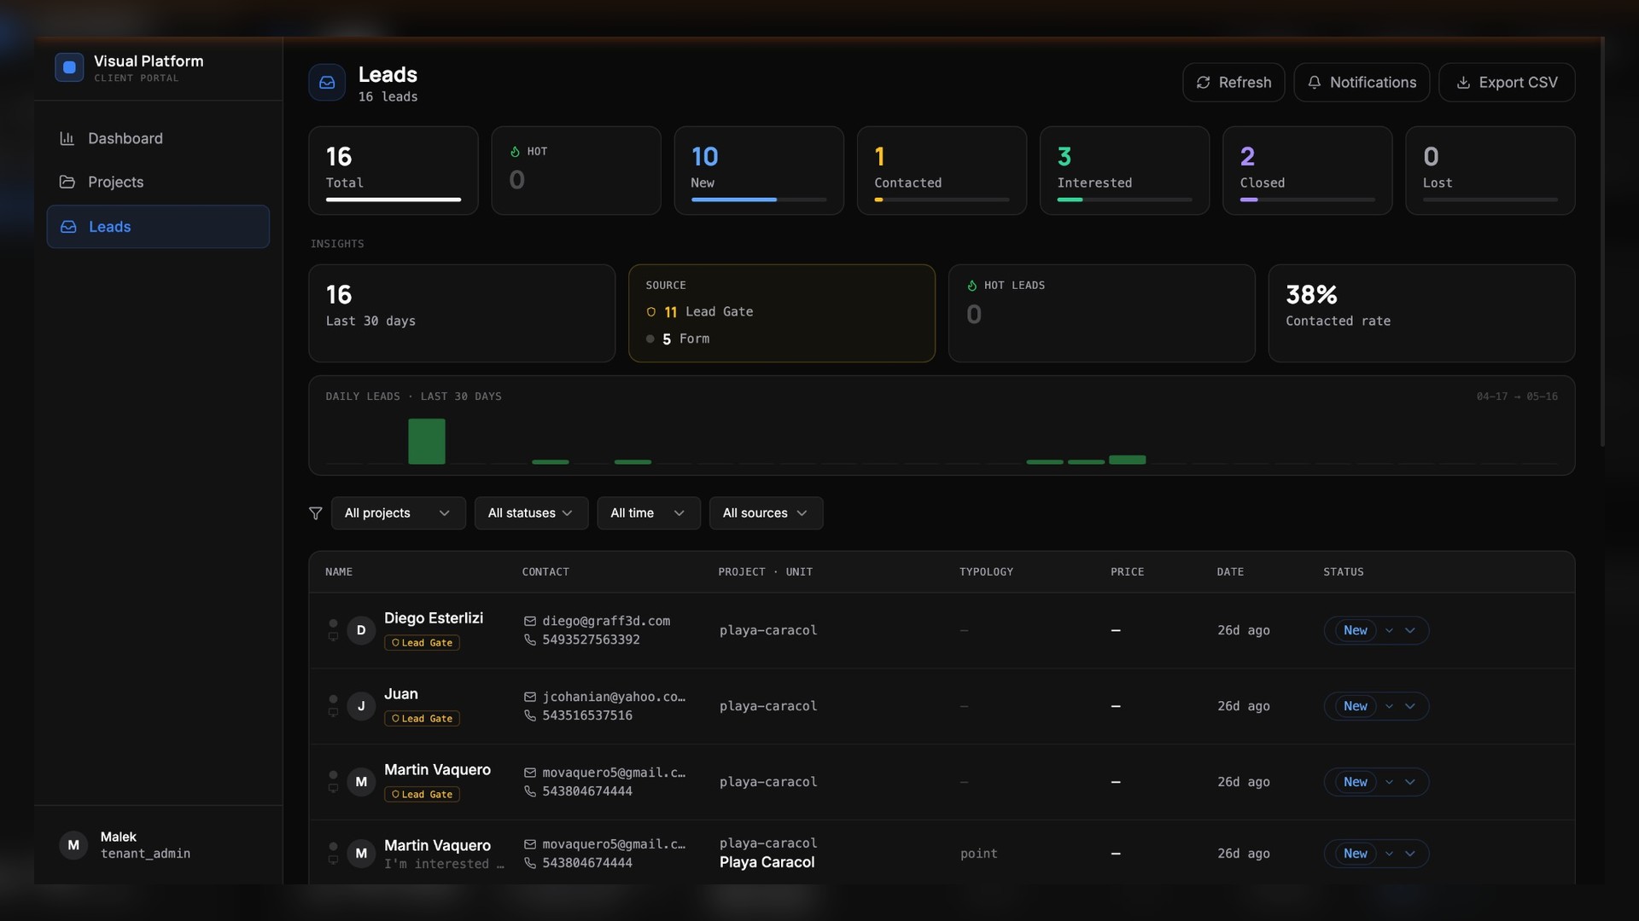Open the All projects dropdown
The width and height of the screenshot is (1639, 921).
pyautogui.click(x=398, y=513)
